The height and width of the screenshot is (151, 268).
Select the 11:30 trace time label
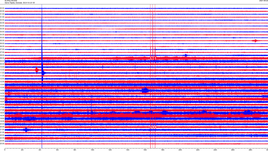[2, 76]
